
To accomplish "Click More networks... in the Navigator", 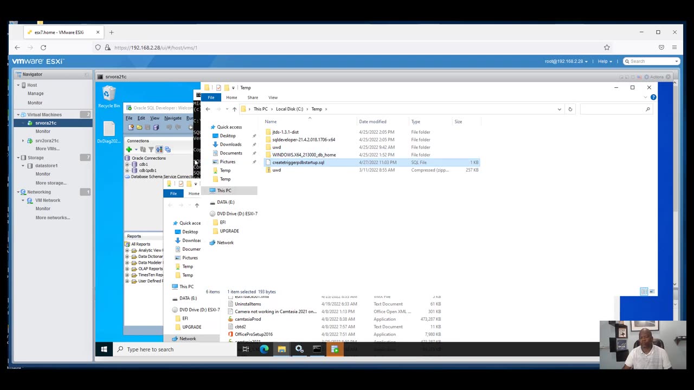I will [53, 218].
